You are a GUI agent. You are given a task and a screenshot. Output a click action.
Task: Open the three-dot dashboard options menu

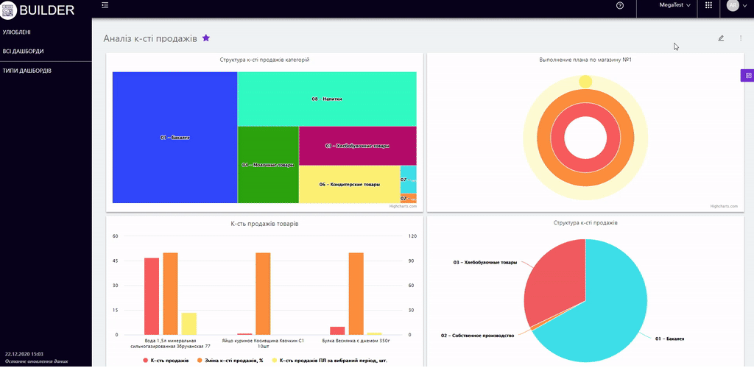tap(741, 38)
